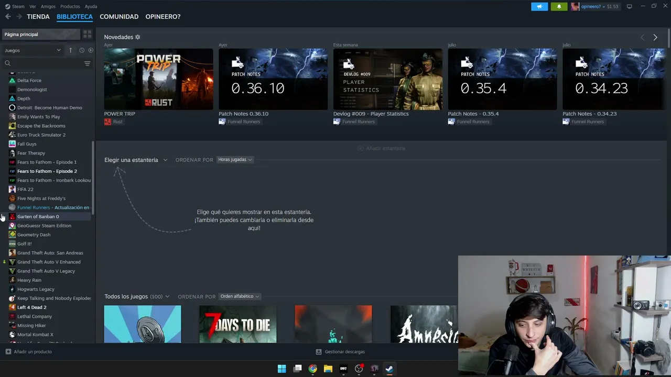This screenshot has height=377, width=671.
Task: Open the Amigos menu
Action: [x=48, y=6]
